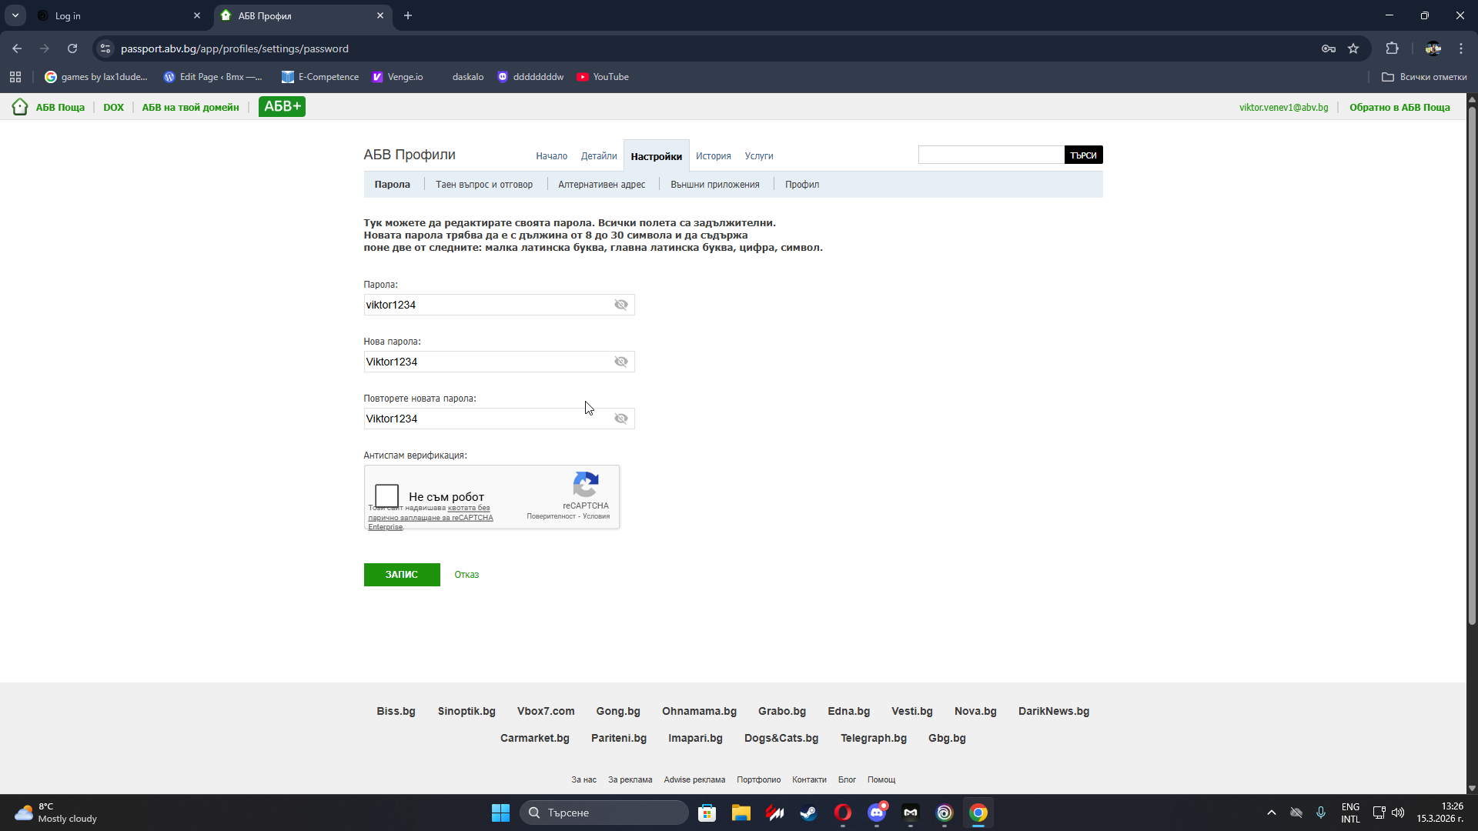Open the История tab
This screenshot has width=1478, height=831.
(x=714, y=156)
